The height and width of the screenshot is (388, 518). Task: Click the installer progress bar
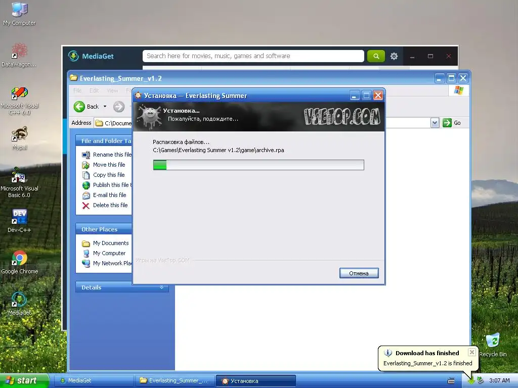tap(258, 165)
